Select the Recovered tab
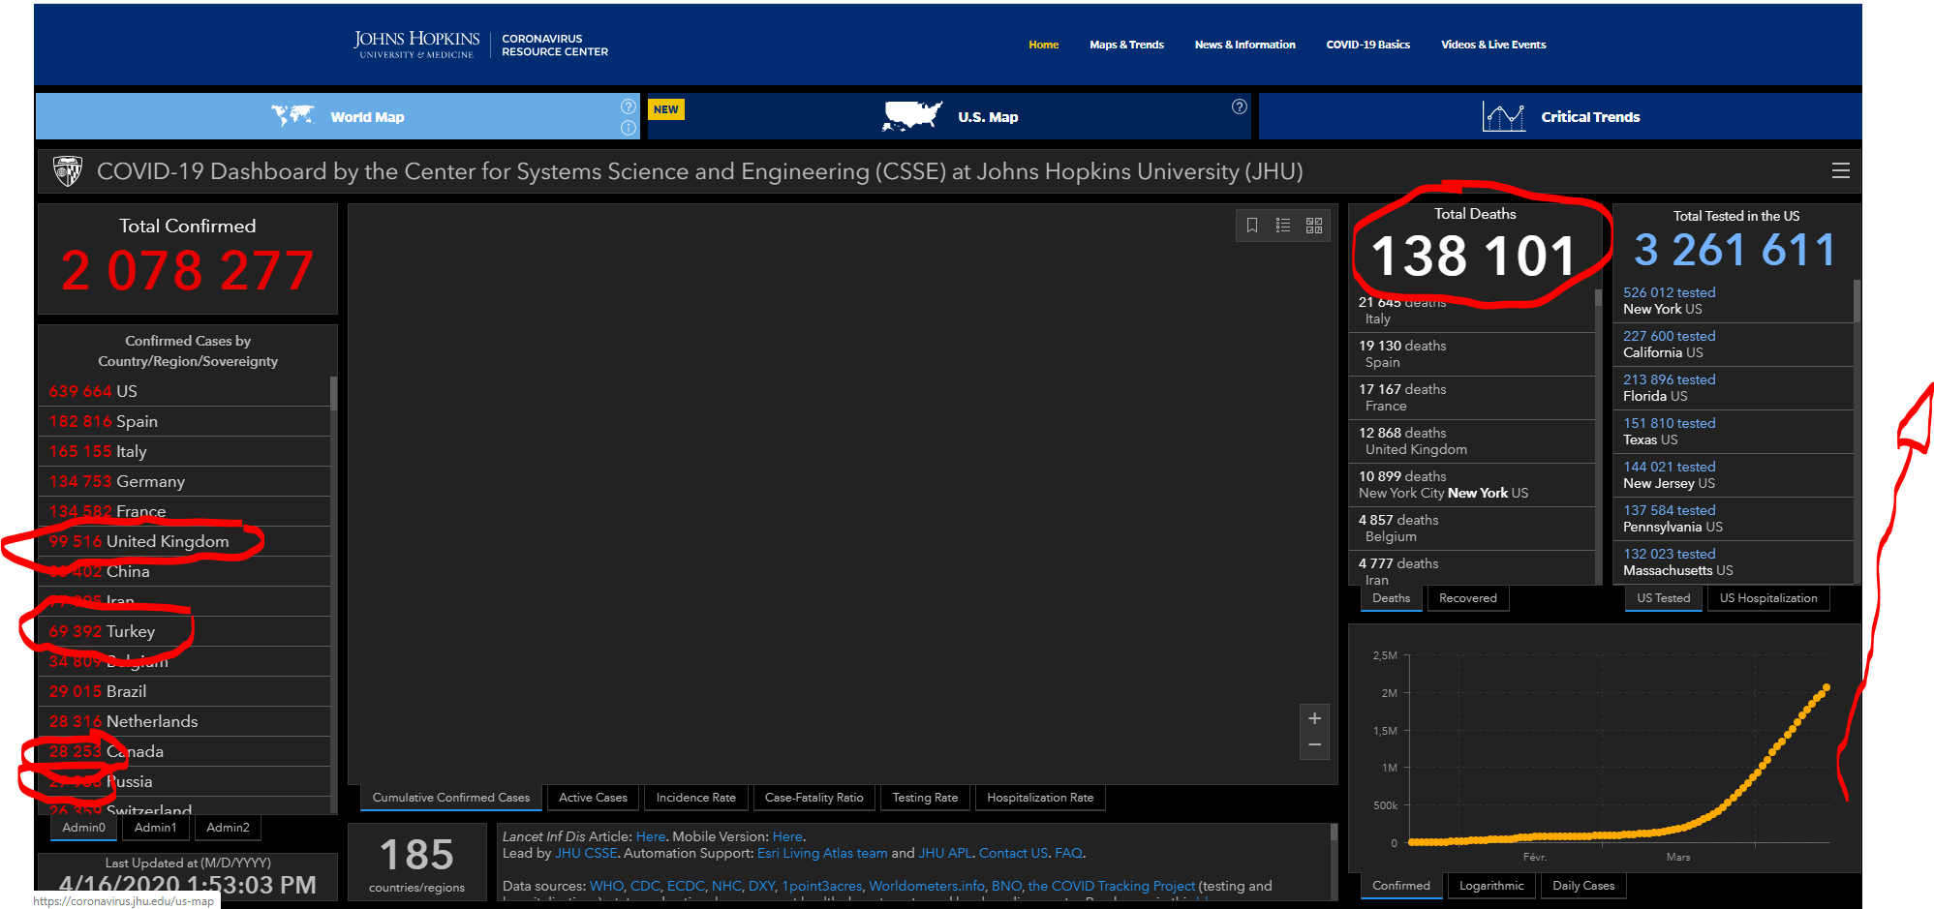Screen dimensions: 1934x909 click(1467, 598)
